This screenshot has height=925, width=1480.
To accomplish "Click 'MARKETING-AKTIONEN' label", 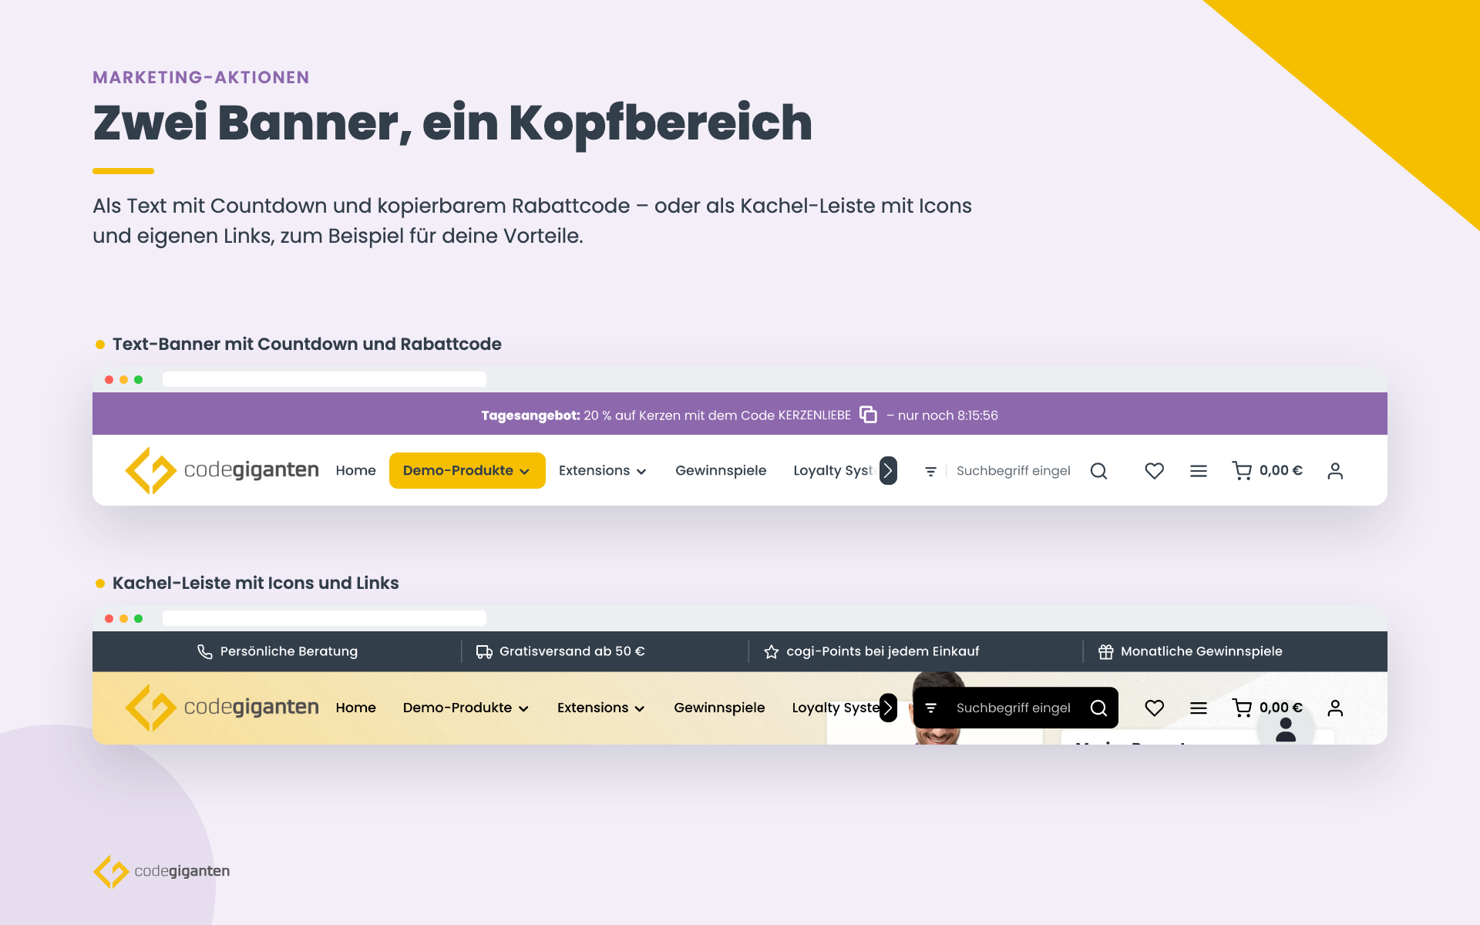I will point(201,77).
